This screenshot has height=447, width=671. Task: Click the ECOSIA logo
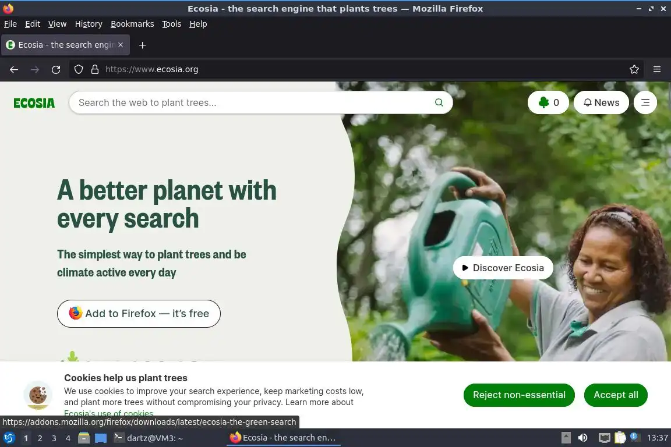pyautogui.click(x=34, y=103)
